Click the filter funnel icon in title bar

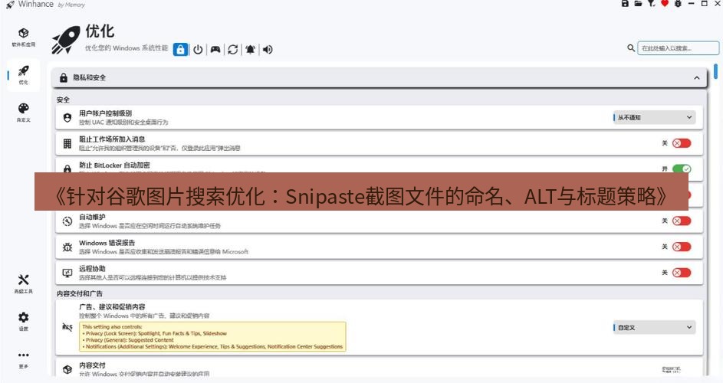(x=651, y=3)
